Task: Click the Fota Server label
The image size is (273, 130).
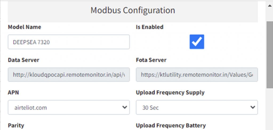Action: click(151, 60)
